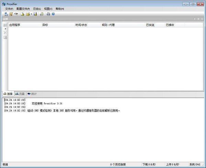Toggle auto-hide pin on connections panel

point(198,19)
